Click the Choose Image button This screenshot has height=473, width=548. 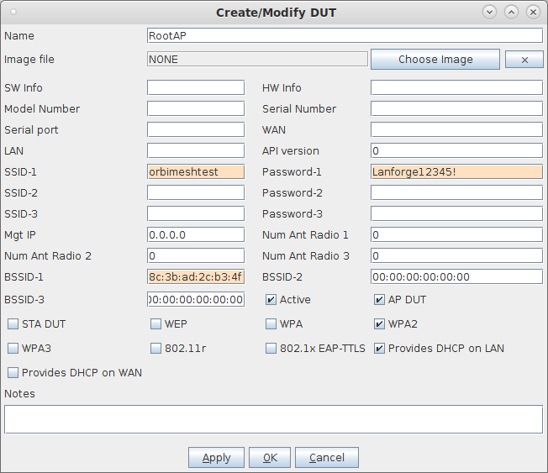click(x=435, y=60)
